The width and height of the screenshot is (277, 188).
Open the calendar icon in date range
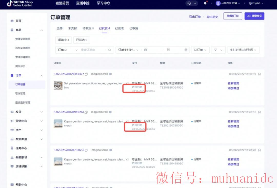[x=186, y=50]
